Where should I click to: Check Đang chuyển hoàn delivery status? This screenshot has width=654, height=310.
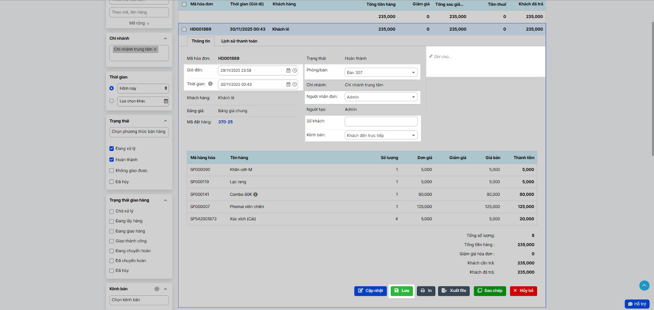click(112, 251)
